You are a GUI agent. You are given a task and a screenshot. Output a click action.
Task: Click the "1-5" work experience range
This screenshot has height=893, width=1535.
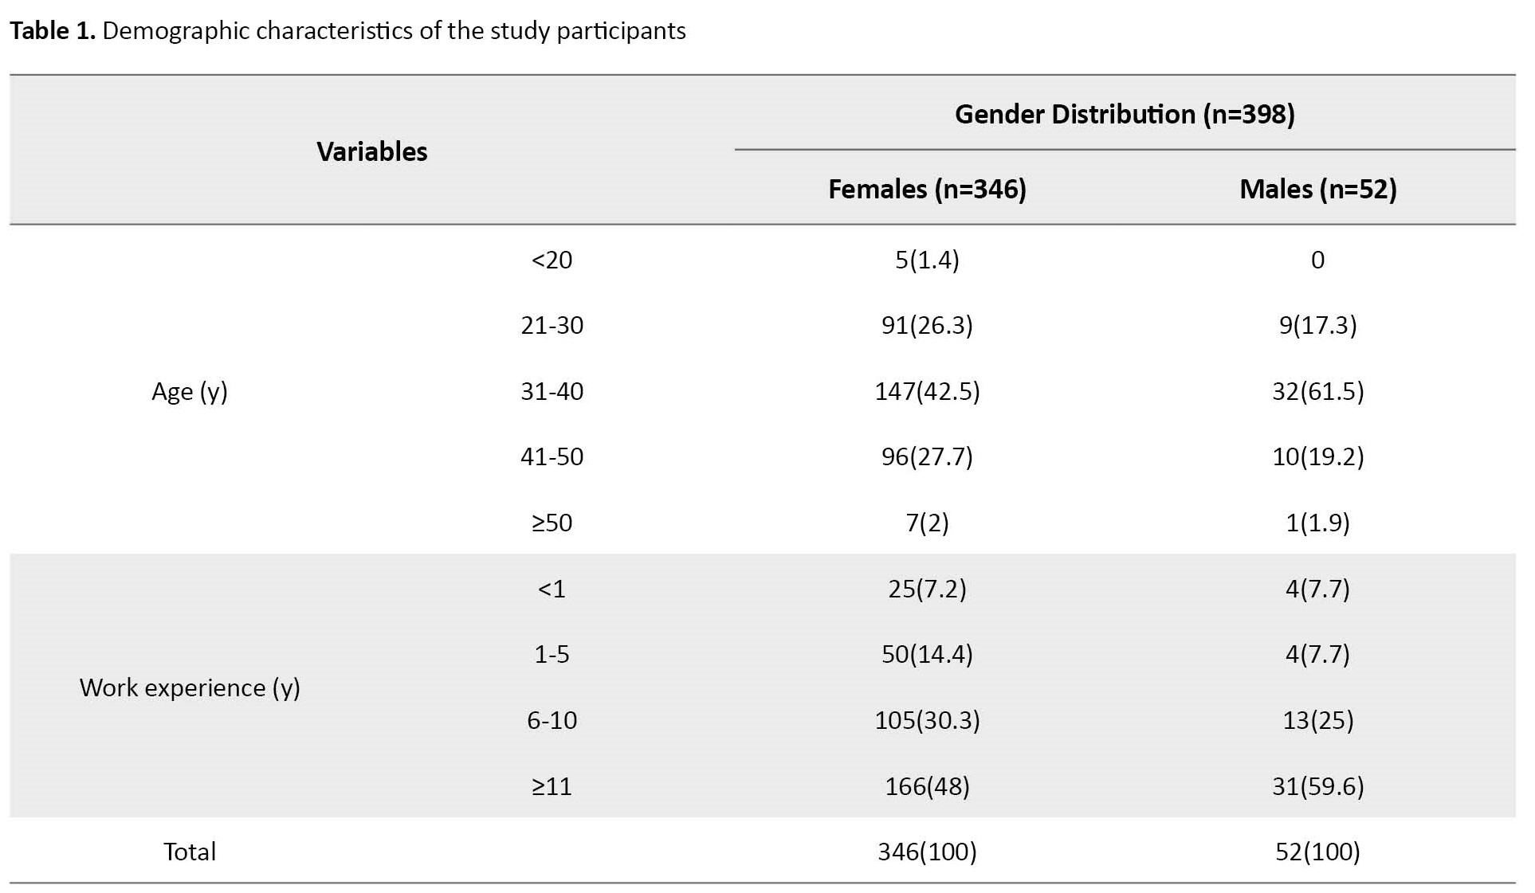(x=552, y=654)
